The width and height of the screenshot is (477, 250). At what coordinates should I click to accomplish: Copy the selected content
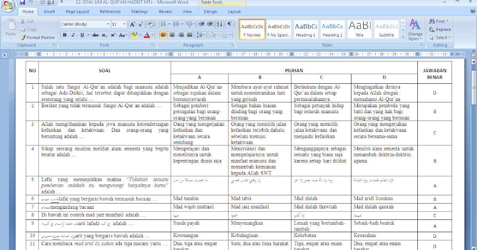(x=28, y=29)
